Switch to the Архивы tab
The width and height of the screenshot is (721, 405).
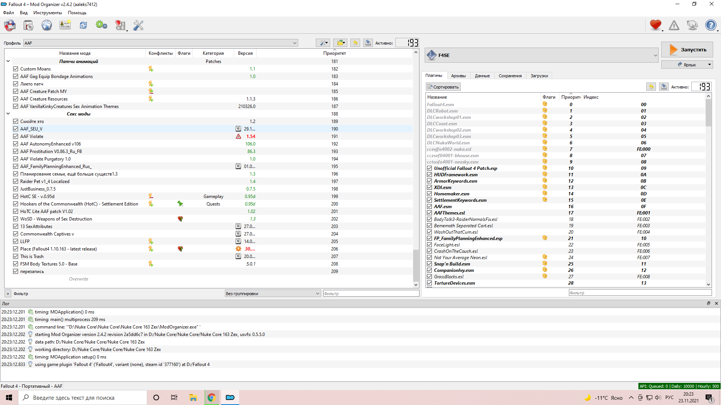click(458, 76)
